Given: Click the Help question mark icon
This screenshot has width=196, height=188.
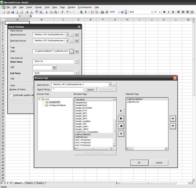Looking at the screenshot, I should click(x=122, y=12).
